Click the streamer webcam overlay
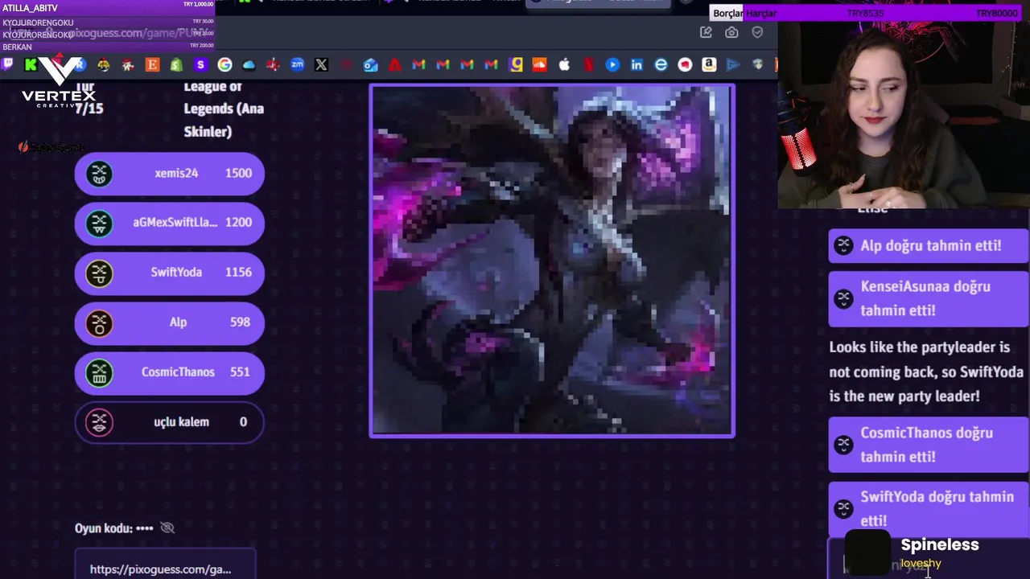Screen dimensions: 1030x579 click(904, 115)
